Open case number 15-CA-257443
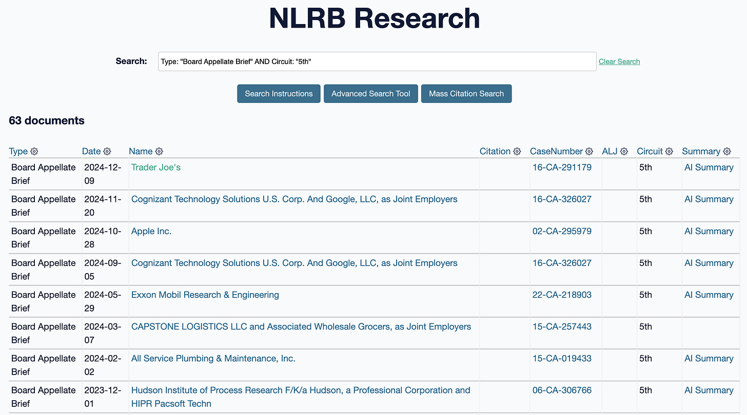 click(x=562, y=326)
